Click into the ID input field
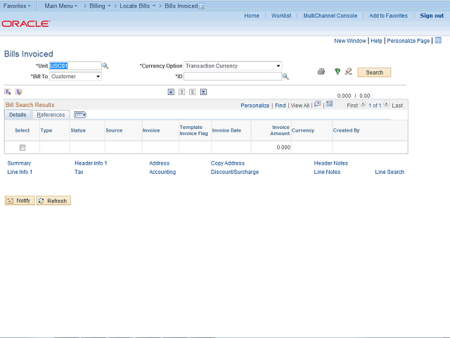The width and height of the screenshot is (450, 338). click(232, 77)
